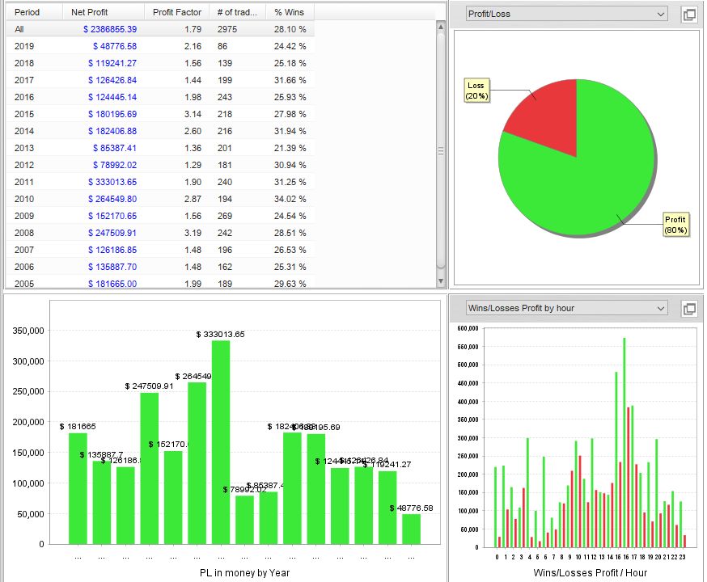Select the 2013 period row

pos(160,148)
